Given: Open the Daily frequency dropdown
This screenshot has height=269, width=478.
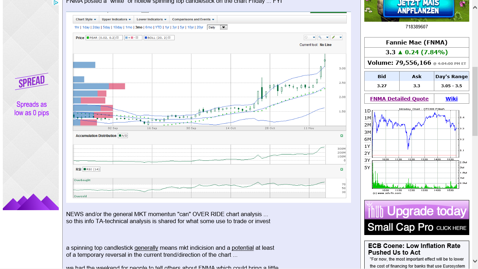Looking at the screenshot, I should tap(217, 27).
